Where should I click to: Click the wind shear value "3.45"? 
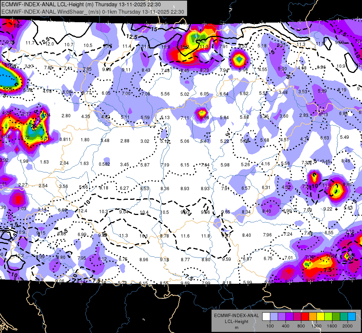(x=125, y=165)
